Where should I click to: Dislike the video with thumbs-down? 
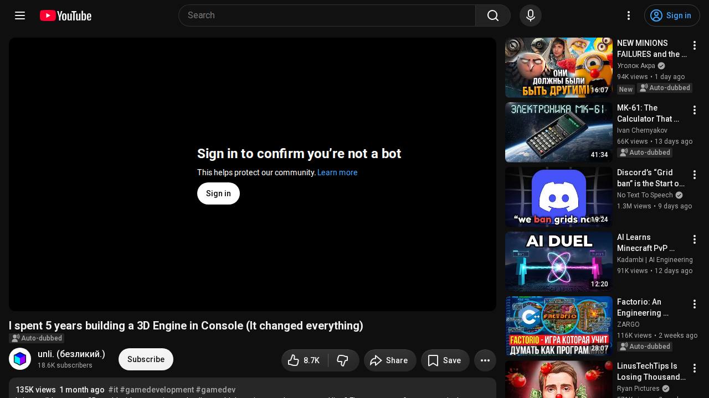(343, 360)
